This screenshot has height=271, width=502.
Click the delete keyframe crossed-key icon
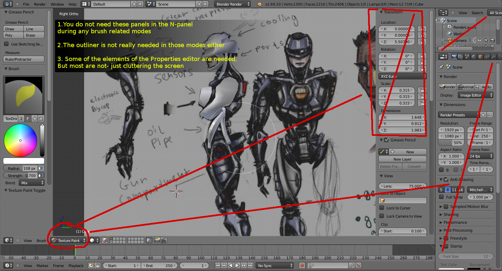point(358,265)
